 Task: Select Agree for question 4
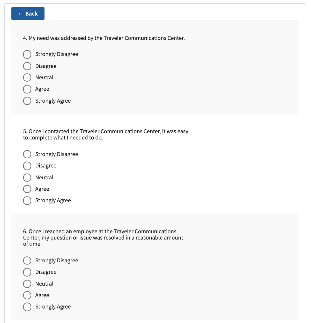click(27, 89)
